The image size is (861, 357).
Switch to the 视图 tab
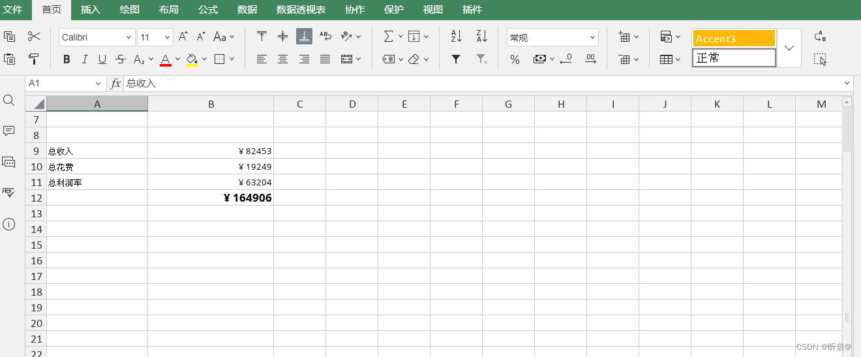433,10
